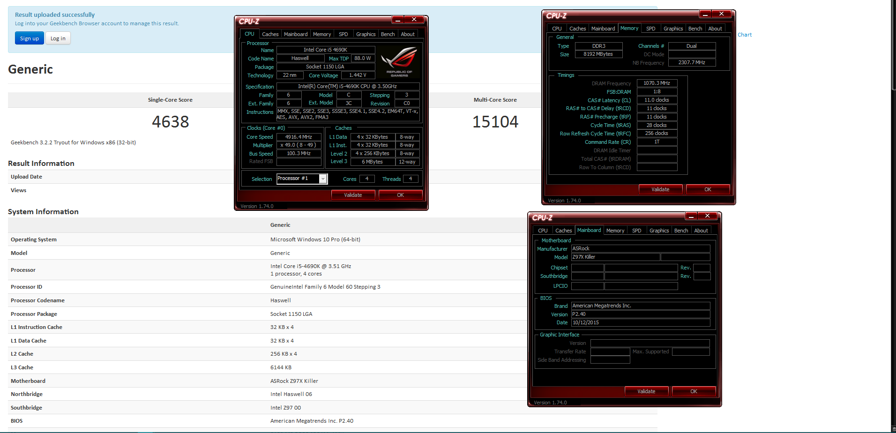This screenshot has width=896, height=433.
Task: Click the ASRock Z97X Killer motherboard value
Action: click(x=294, y=381)
